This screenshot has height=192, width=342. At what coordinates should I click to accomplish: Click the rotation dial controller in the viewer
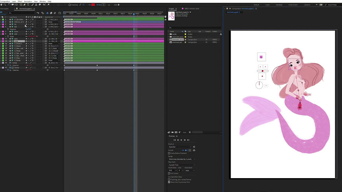click(259, 85)
